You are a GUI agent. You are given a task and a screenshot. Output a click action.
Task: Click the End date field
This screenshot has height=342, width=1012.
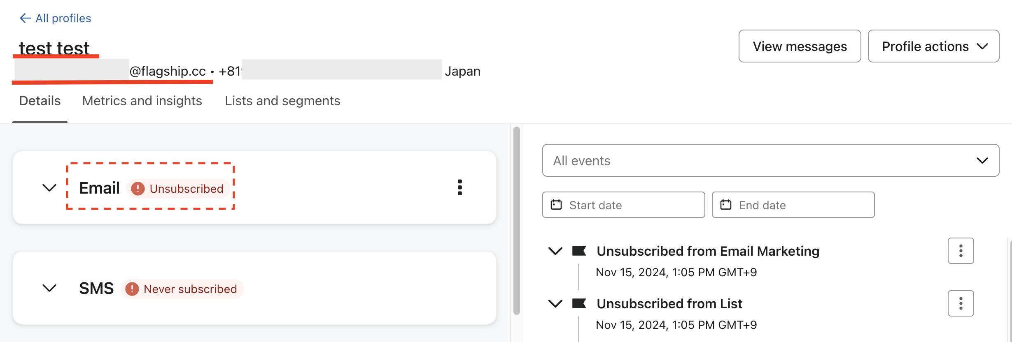[793, 205]
